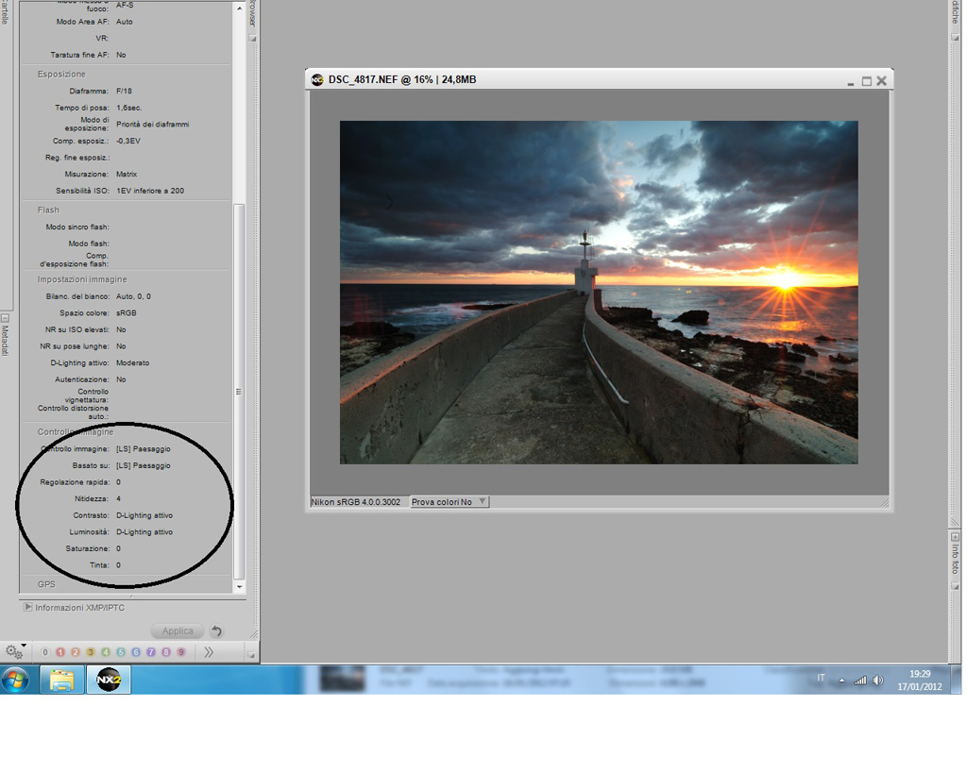
Task: Click the Nikon sRGB 4.0.0.3002 color profile label
Action: click(356, 502)
